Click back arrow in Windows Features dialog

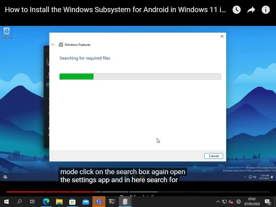(53, 44)
